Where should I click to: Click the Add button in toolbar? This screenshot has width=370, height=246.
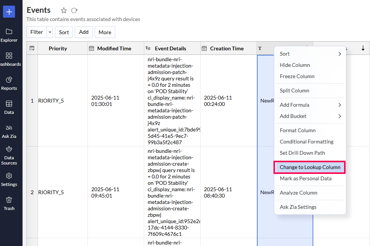point(84,32)
